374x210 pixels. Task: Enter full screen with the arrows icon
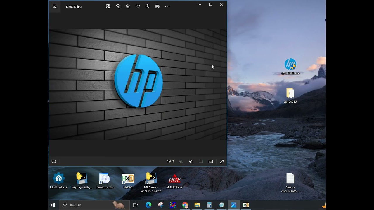coord(221,162)
